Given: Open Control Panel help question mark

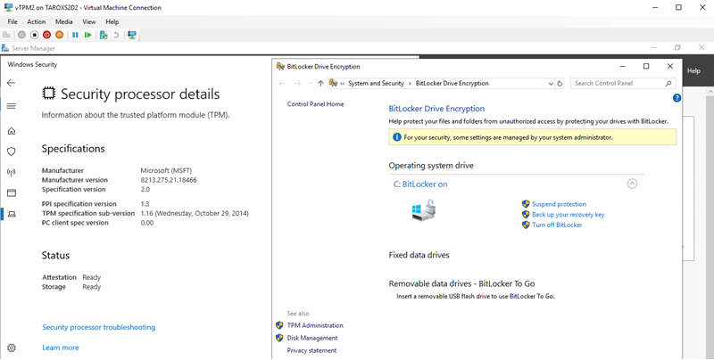Looking at the screenshot, I should [677, 98].
